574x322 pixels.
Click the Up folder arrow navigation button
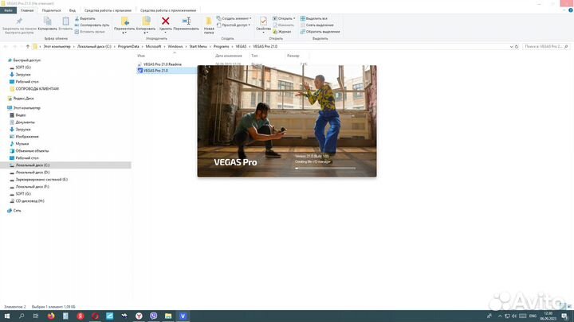point(27,46)
